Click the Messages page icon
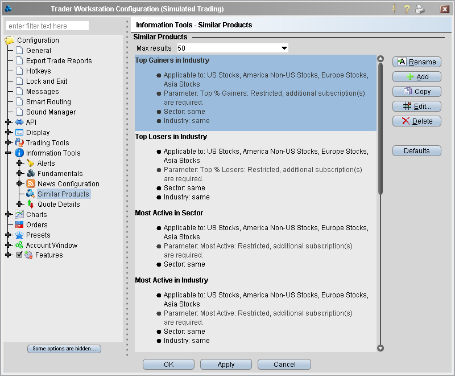The height and width of the screenshot is (376, 455). [20, 91]
